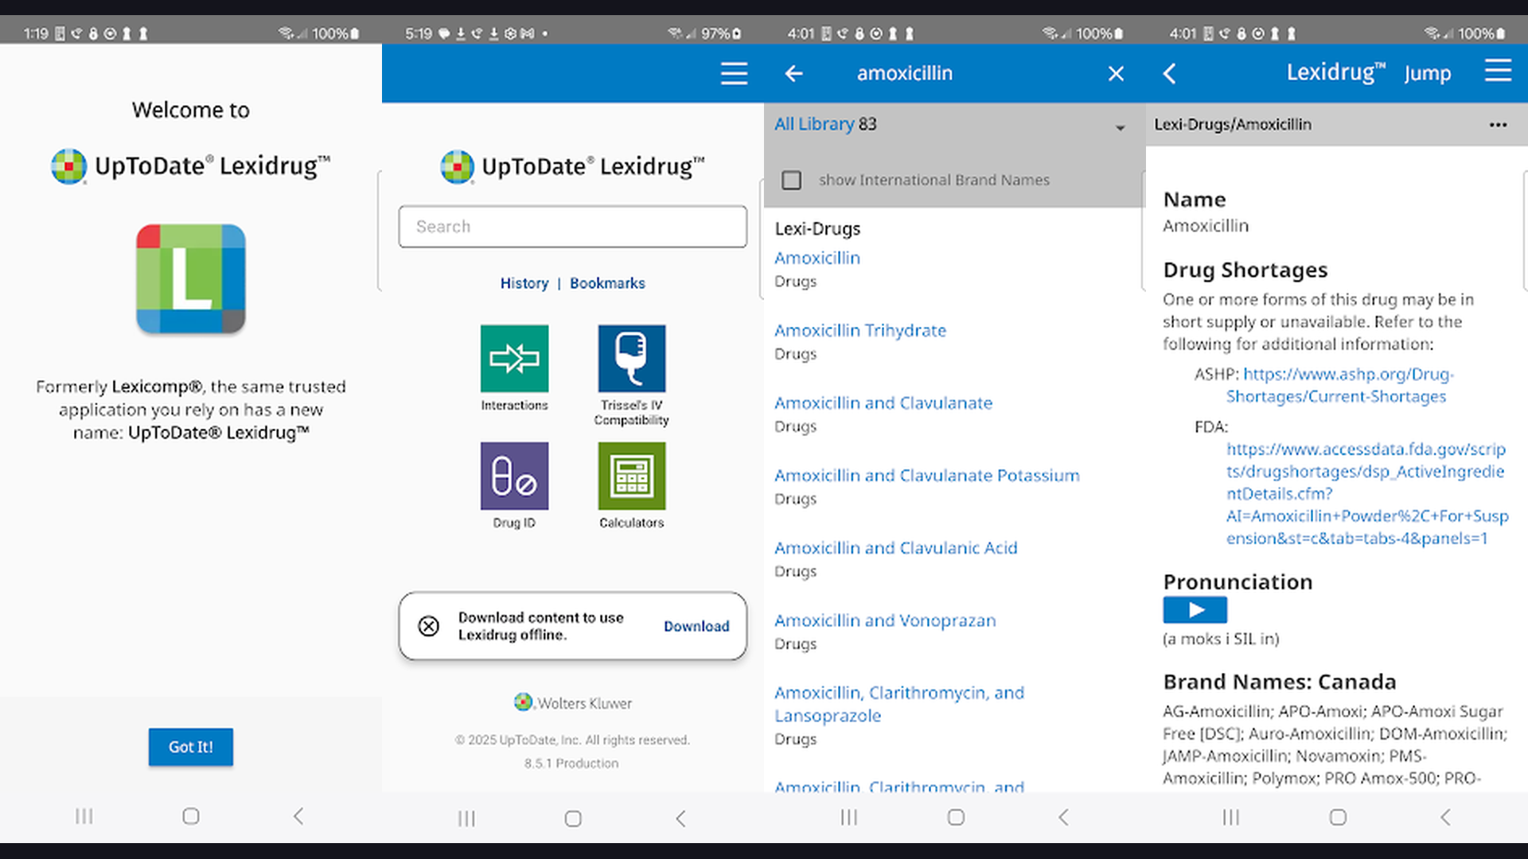Open ASHP drug shortages link
This screenshot has width=1528, height=859.
(1340, 385)
